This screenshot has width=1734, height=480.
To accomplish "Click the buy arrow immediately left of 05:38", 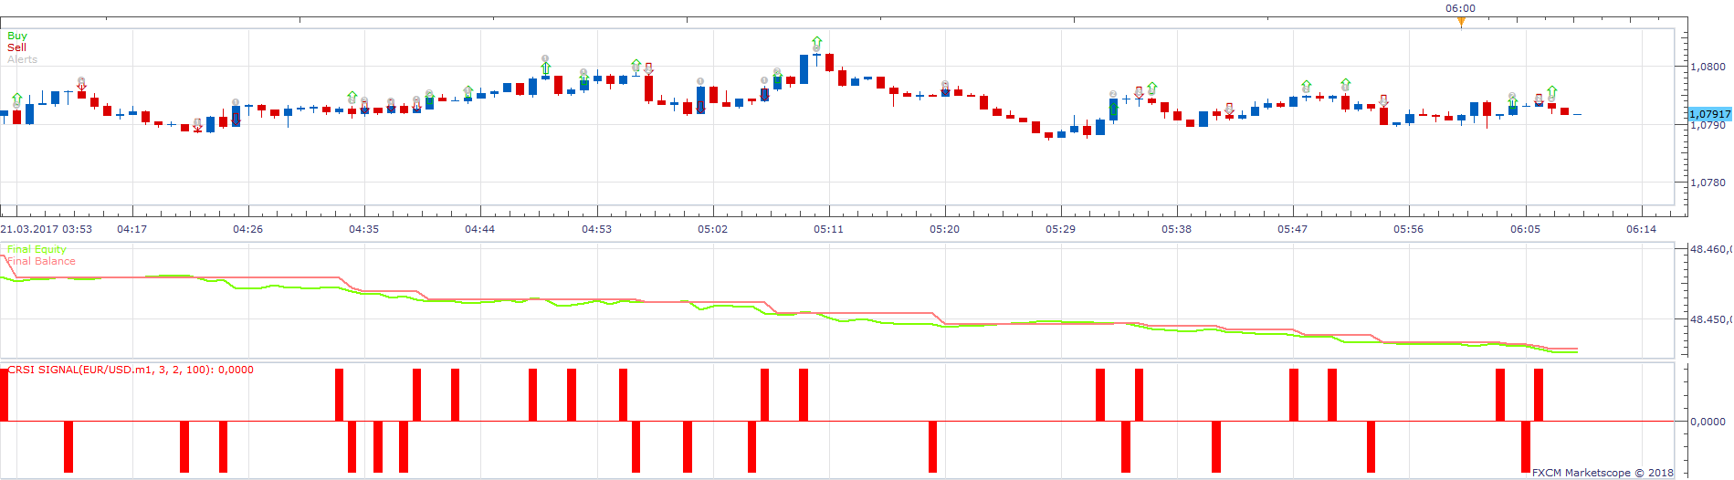I will (1151, 88).
